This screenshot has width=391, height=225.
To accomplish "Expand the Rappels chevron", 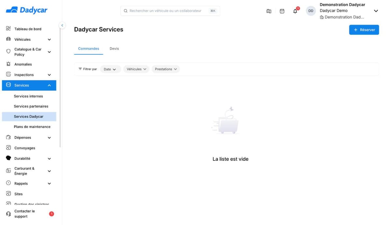I will point(49,183).
